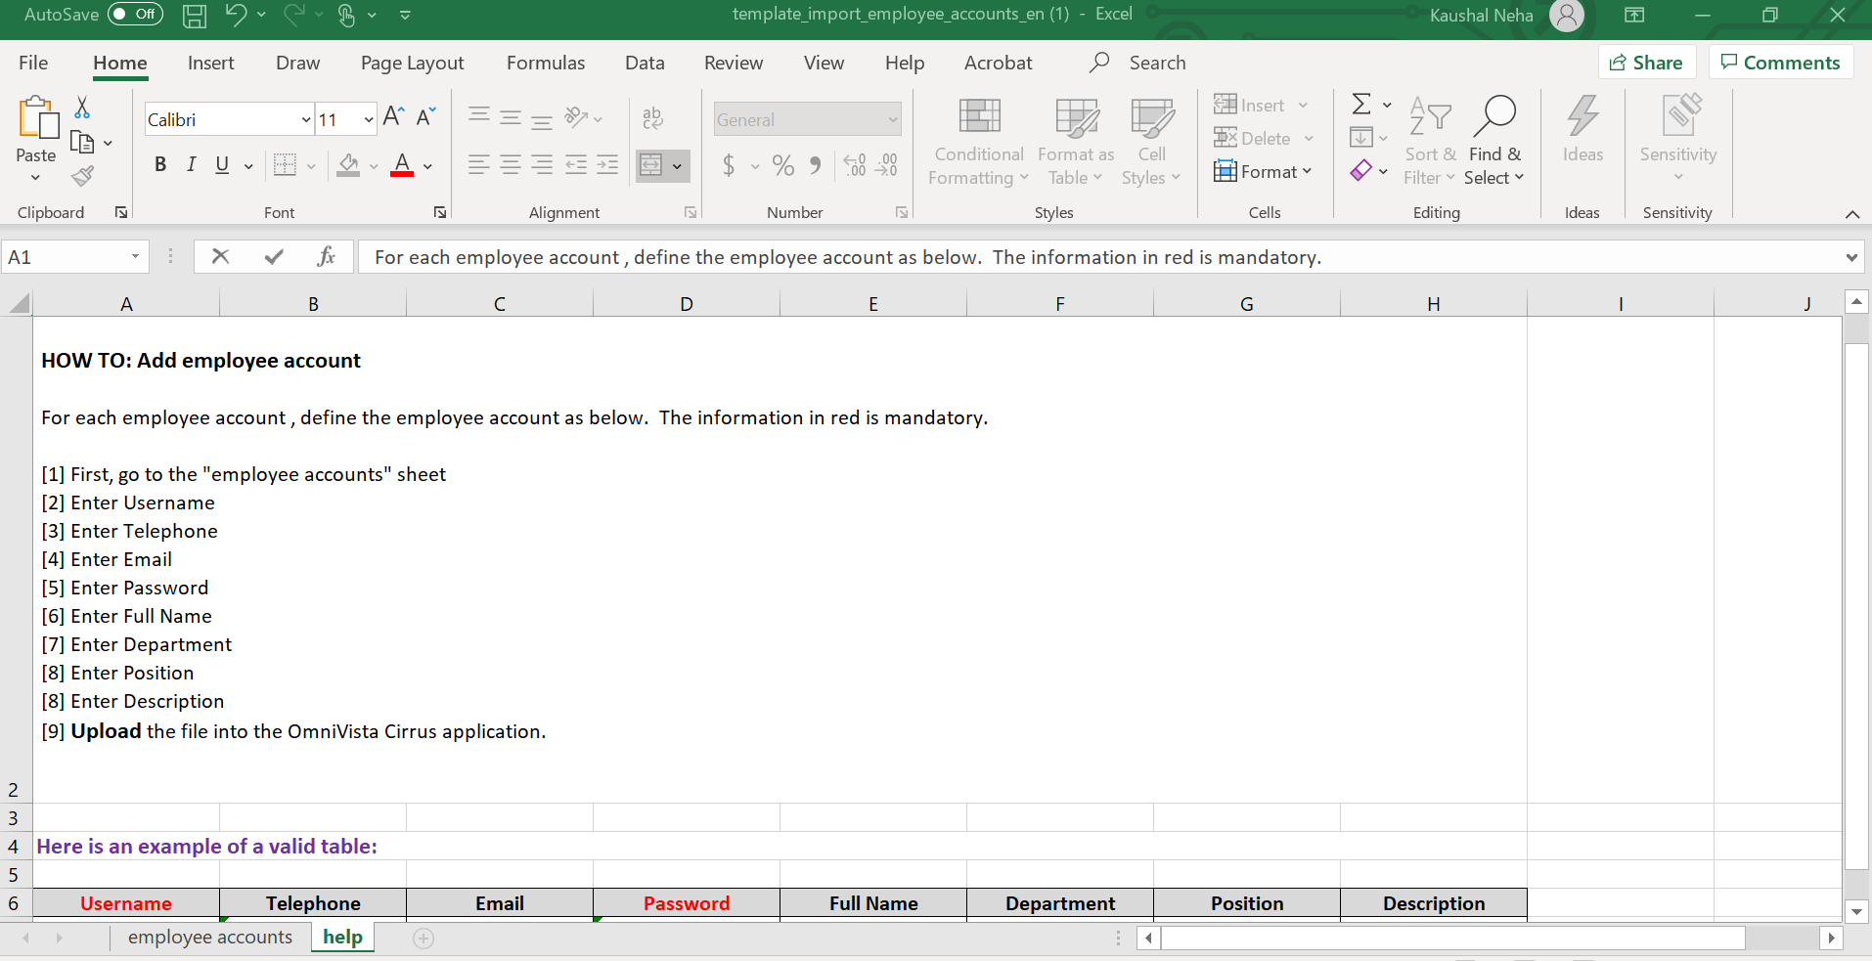This screenshot has width=1872, height=961.
Task: Apply the red font color swatch
Action: [x=402, y=164]
